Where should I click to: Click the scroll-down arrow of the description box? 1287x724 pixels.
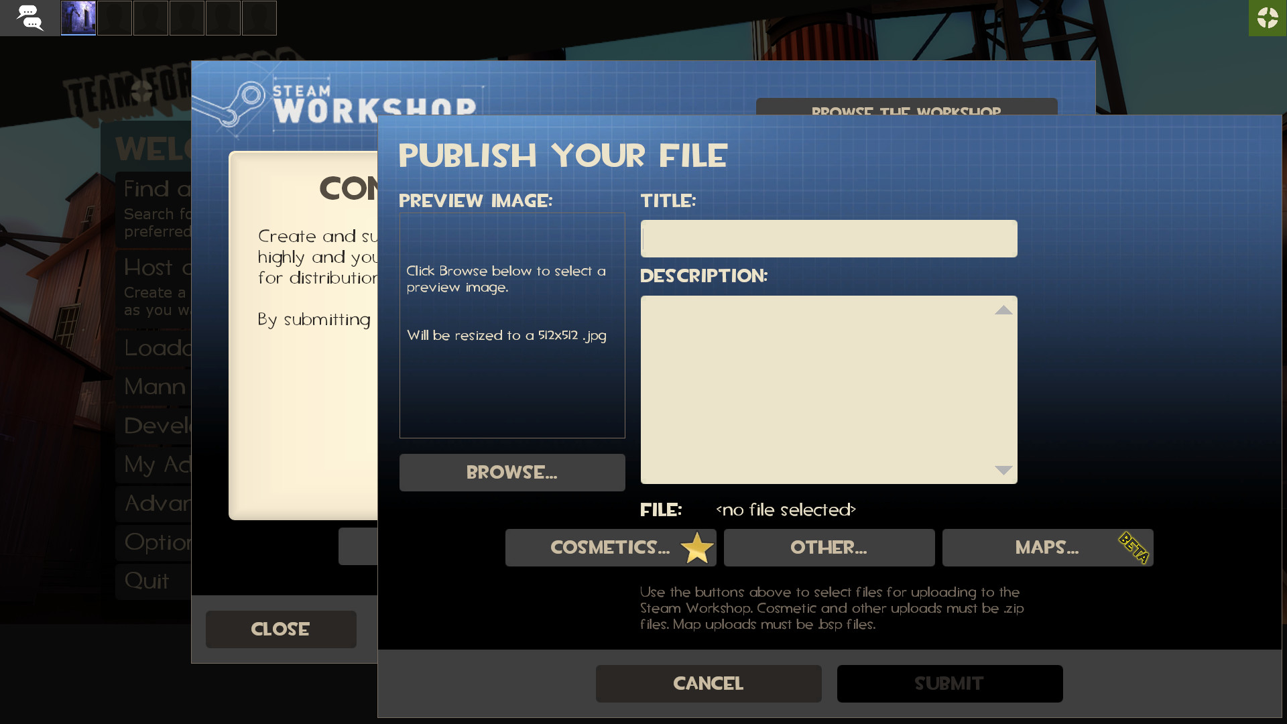coord(1001,470)
